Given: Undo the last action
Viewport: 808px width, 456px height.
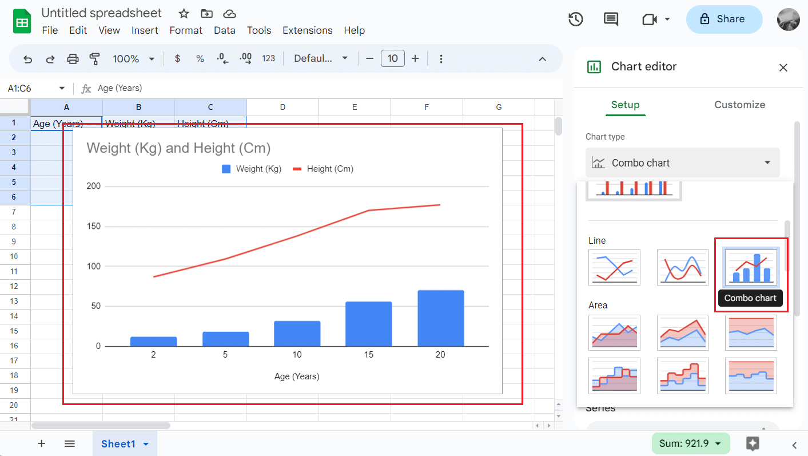Looking at the screenshot, I should click(x=27, y=58).
